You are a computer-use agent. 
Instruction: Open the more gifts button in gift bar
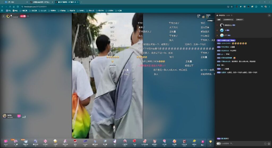point(202,142)
